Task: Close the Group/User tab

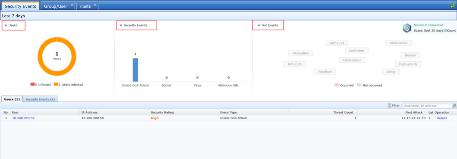Action: pyautogui.click(x=72, y=5)
